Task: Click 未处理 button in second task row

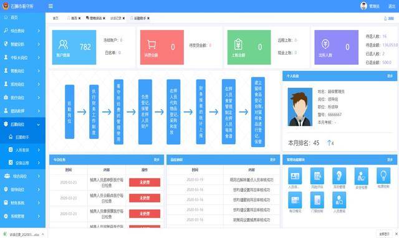Action: point(145,198)
